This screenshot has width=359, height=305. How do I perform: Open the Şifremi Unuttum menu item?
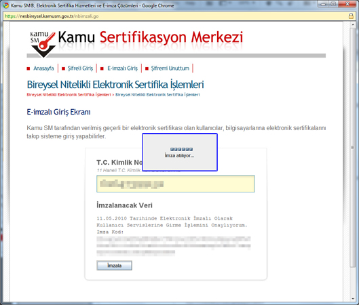(x=170, y=68)
